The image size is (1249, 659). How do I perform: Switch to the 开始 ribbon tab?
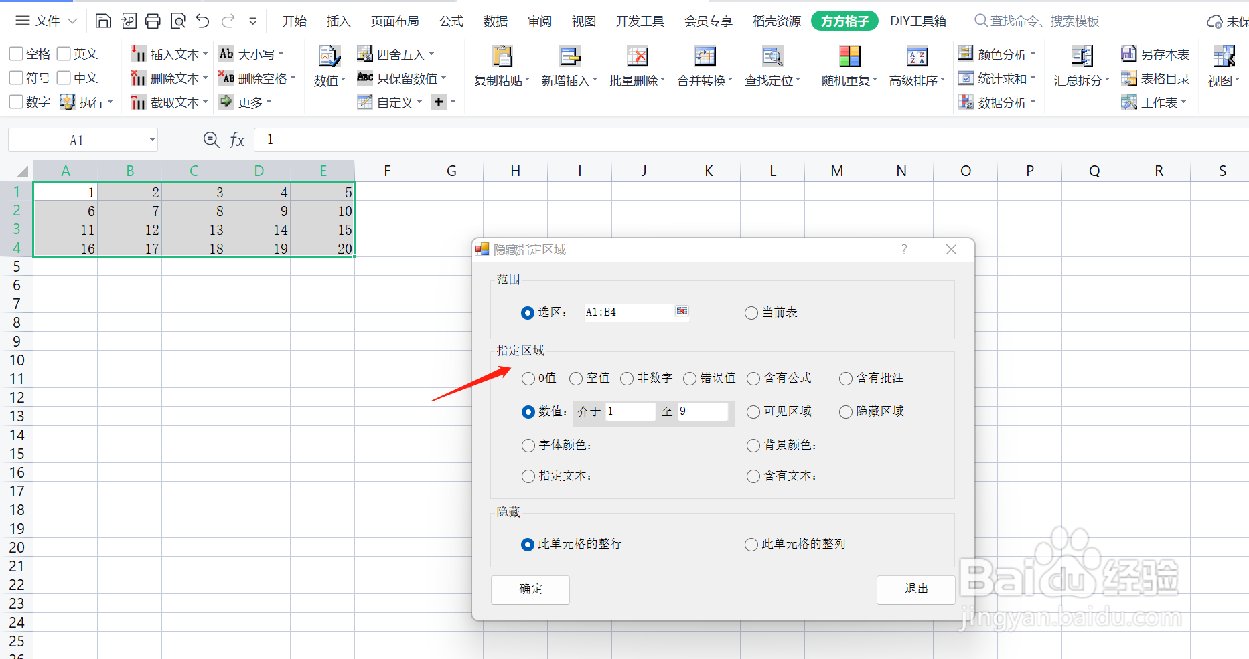pyautogui.click(x=294, y=21)
